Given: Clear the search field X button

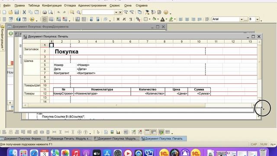Looking at the screenshot, I should (120, 13).
